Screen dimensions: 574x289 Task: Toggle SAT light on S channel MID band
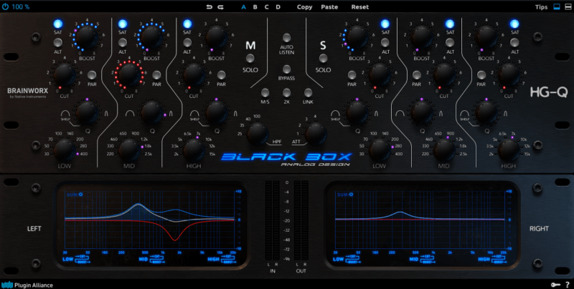(450, 24)
